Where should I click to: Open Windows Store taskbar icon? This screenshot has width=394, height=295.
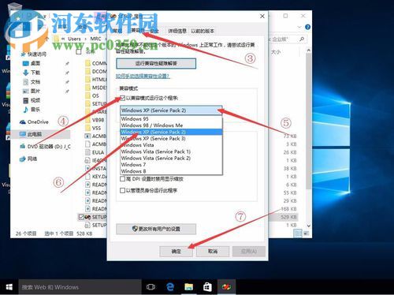tap(207, 287)
